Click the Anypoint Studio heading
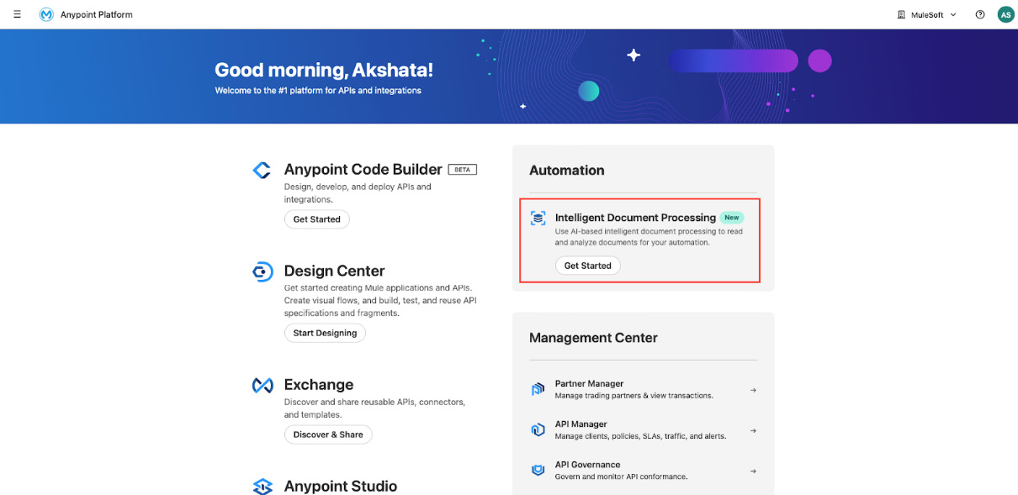 341,486
